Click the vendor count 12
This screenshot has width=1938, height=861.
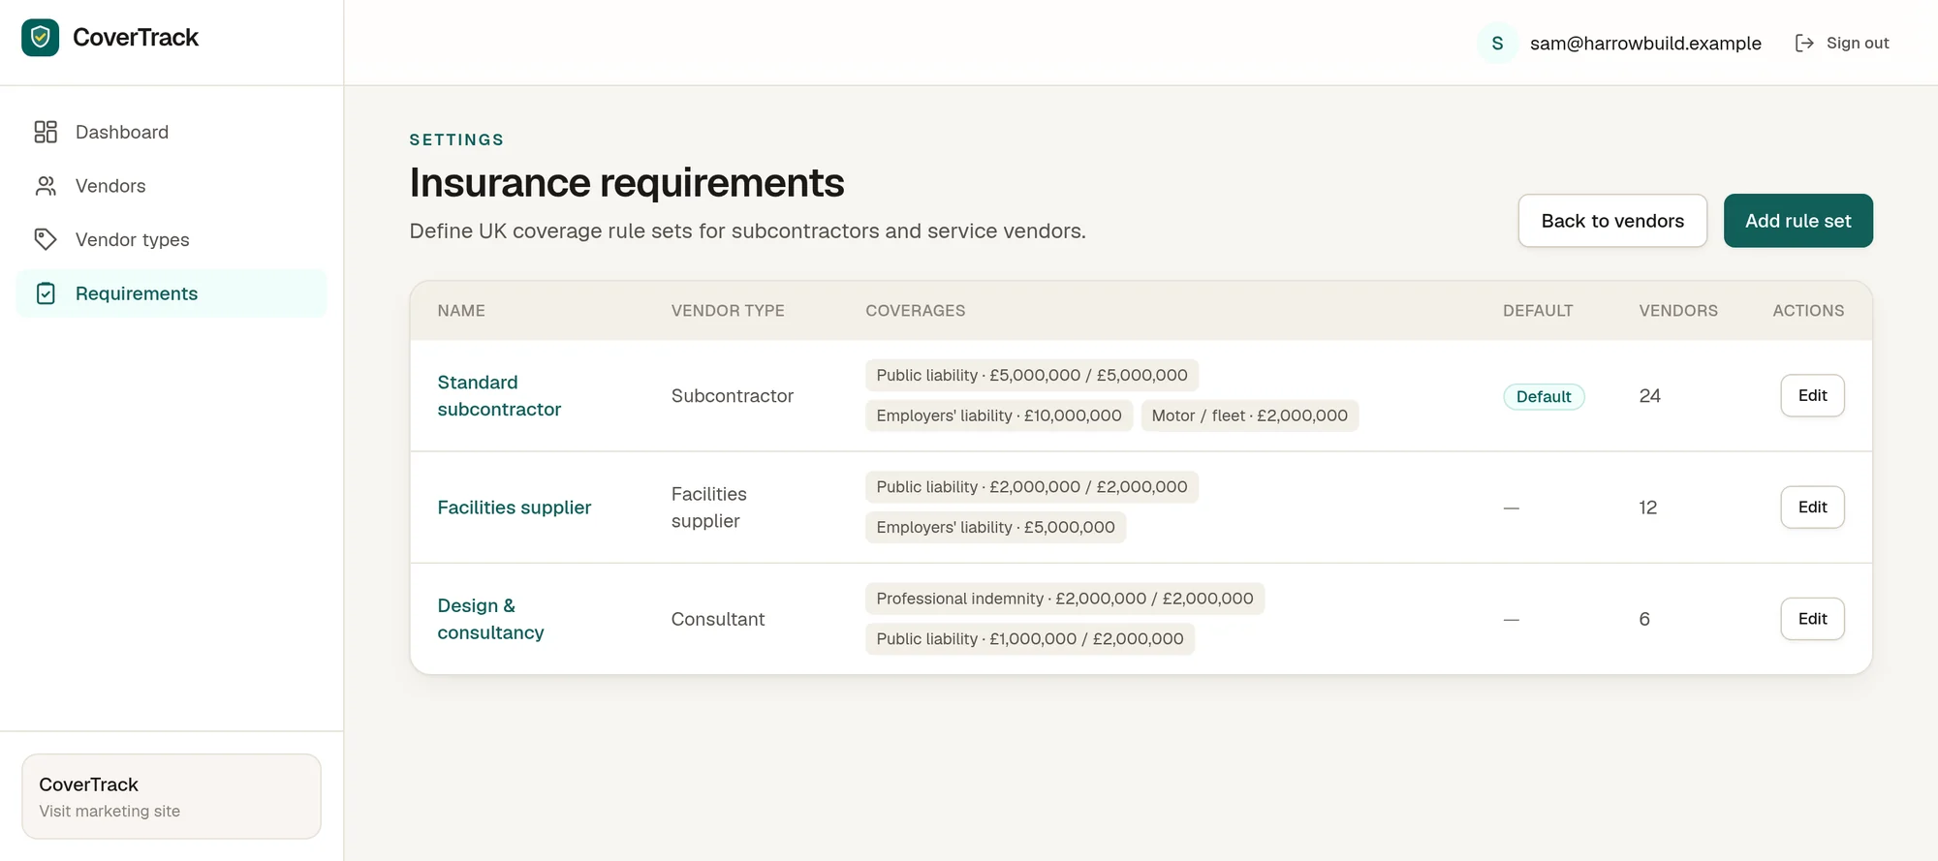(x=1647, y=507)
